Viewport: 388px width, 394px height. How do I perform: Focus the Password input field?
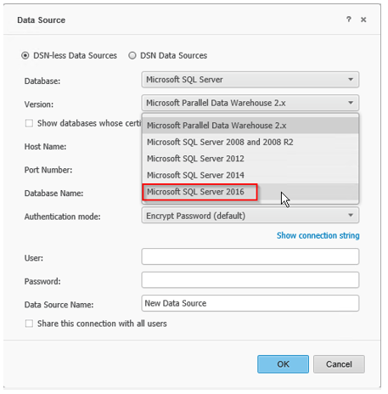[250, 280]
